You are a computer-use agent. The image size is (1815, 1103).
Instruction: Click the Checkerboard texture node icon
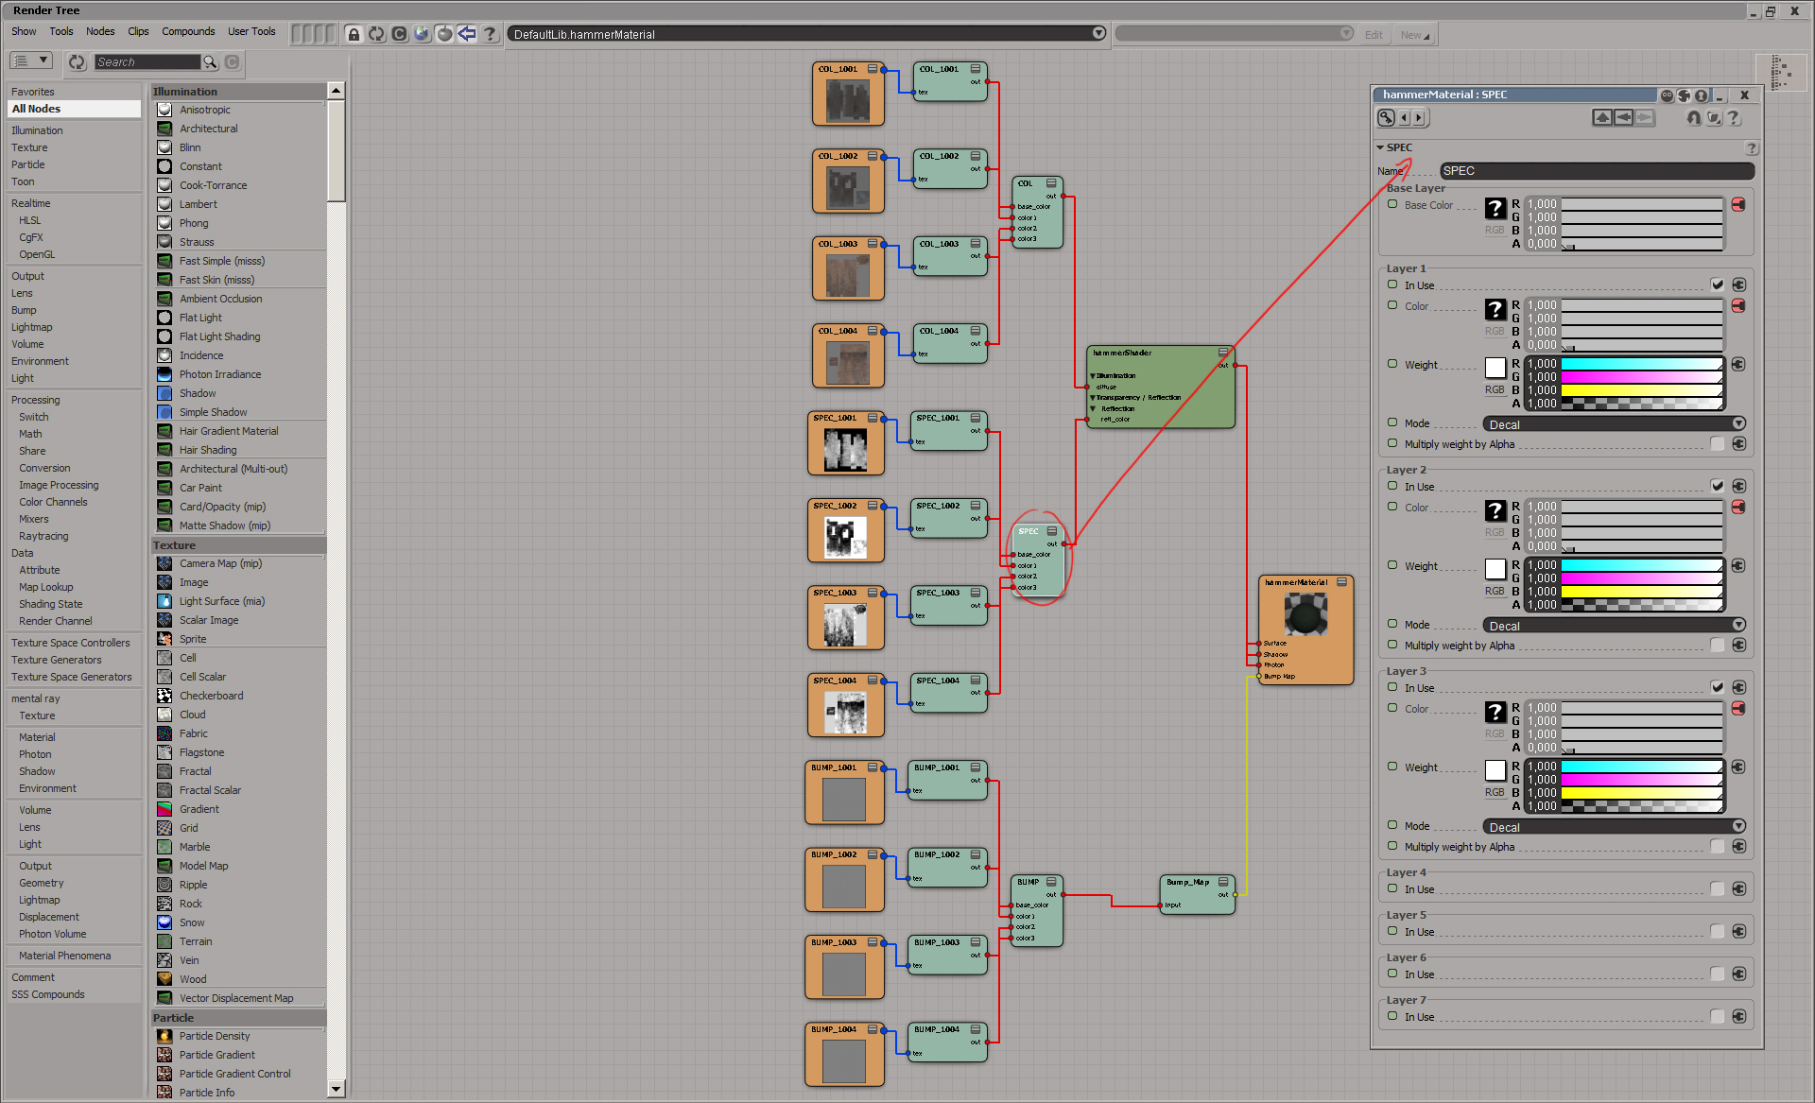coord(164,696)
